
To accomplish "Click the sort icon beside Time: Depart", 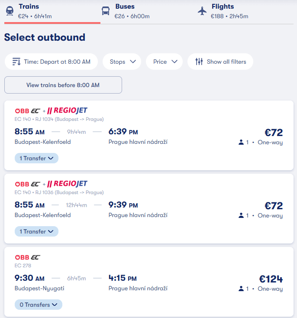I will pyautogui.click(x=16, y=62).
